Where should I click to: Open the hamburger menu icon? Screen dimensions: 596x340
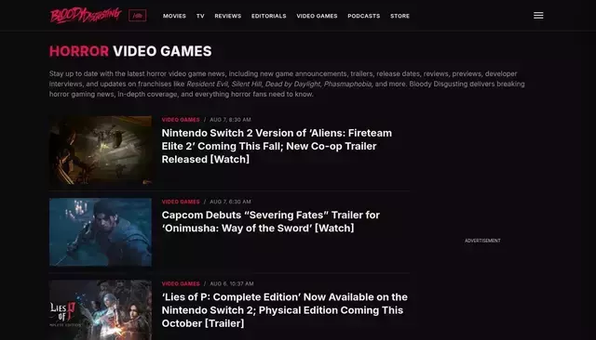tap(538, 16)
